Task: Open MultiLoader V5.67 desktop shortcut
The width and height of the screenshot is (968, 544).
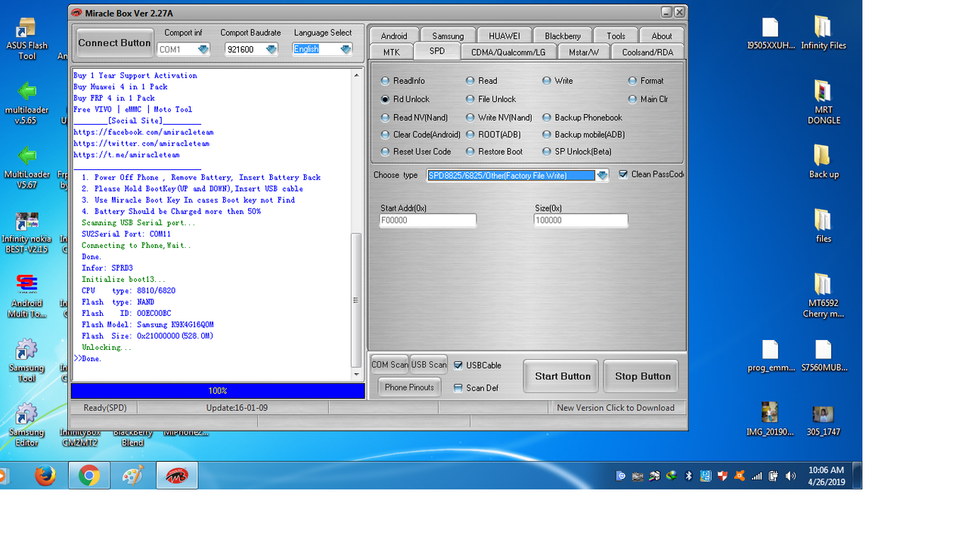Action: [26, 167]
